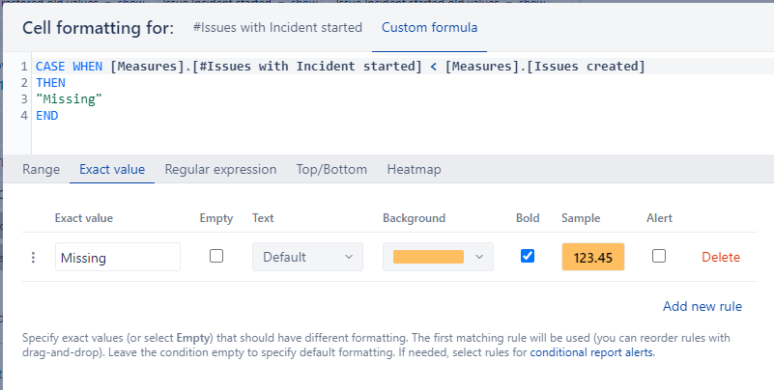Click the END keyword in the formula
774x390 pixels.
(x=47, y=116)
